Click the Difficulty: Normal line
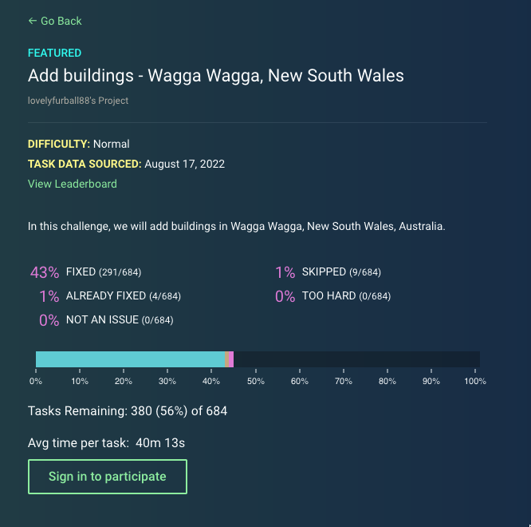Image resolution: width=531 pixels, height=527 pixels. click(x=79, y=144)
